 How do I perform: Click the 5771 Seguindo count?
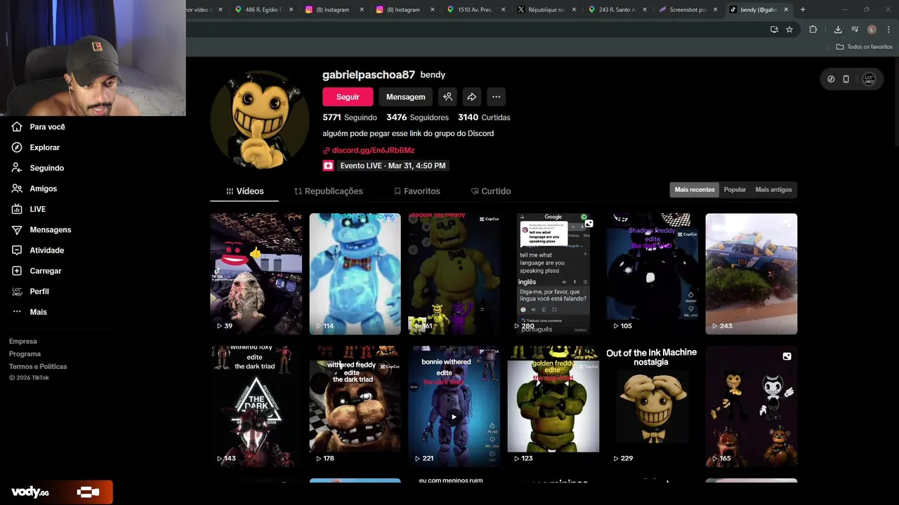pyautogui.click(x=350, y=117)
